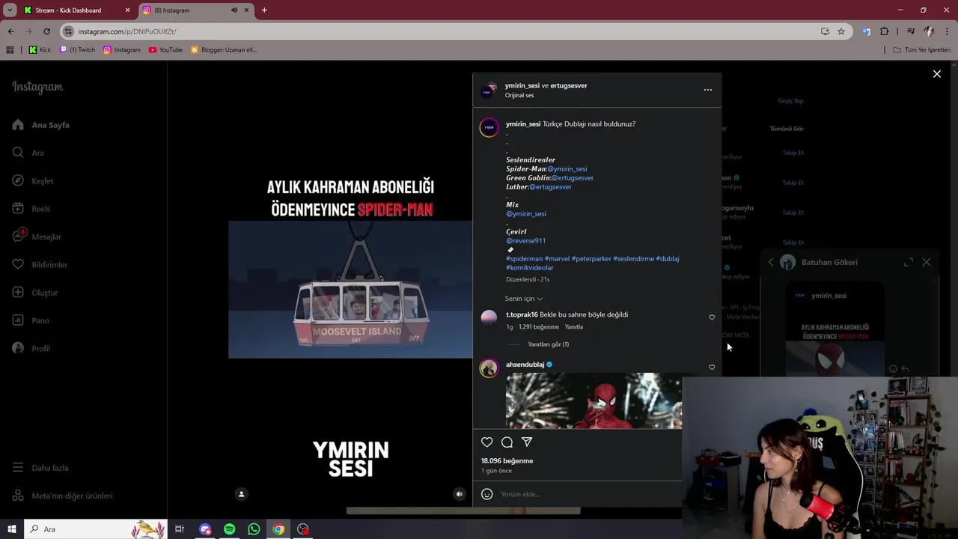Like ahsendublaj's comment
The height and width of the screenshot is (539, 958).
tap(712, 368)
